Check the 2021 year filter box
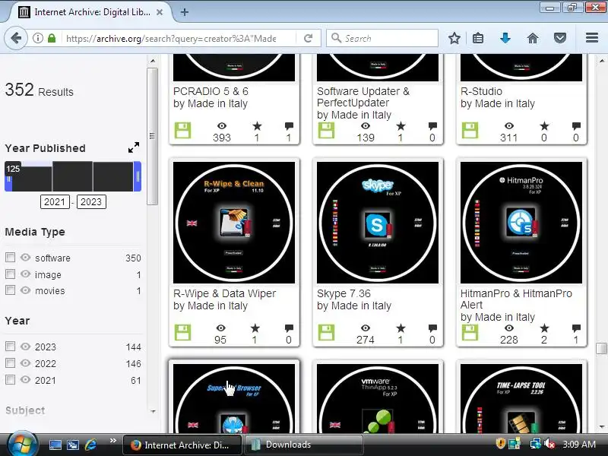Image resolution: width=608 pixels, height=456 pixels. click(x=10, y=379)
